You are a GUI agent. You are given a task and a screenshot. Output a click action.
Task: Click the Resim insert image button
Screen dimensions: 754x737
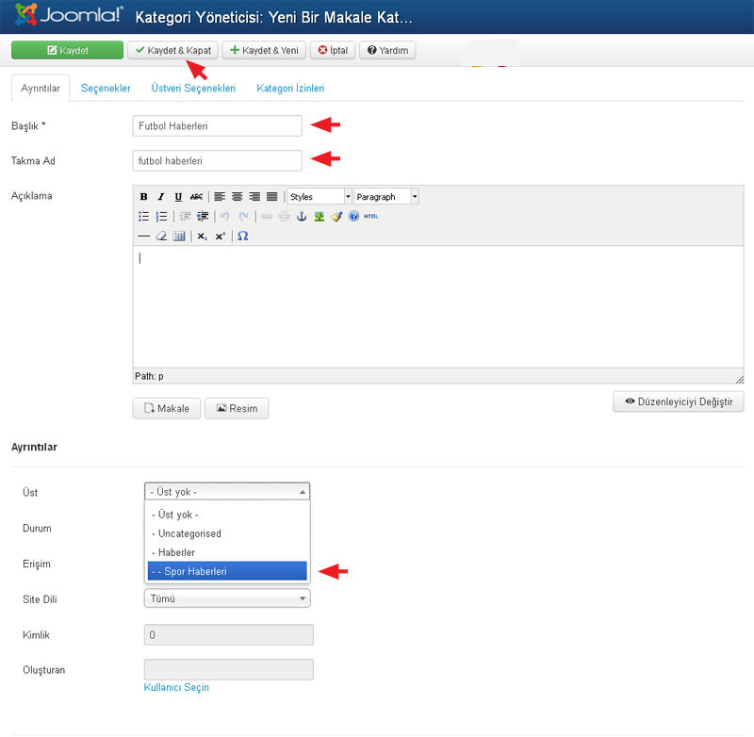click(237, 409)
